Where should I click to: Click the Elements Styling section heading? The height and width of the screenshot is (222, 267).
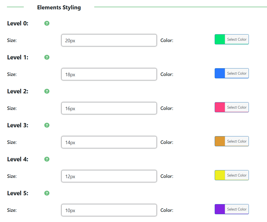coord(59,7)
